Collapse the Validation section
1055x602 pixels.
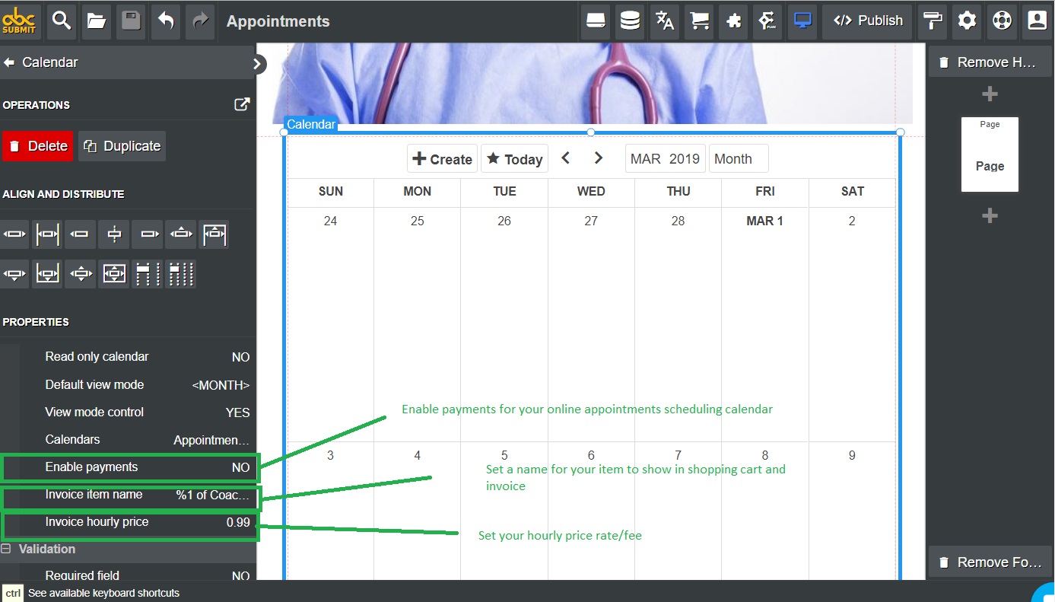point(6,549)
